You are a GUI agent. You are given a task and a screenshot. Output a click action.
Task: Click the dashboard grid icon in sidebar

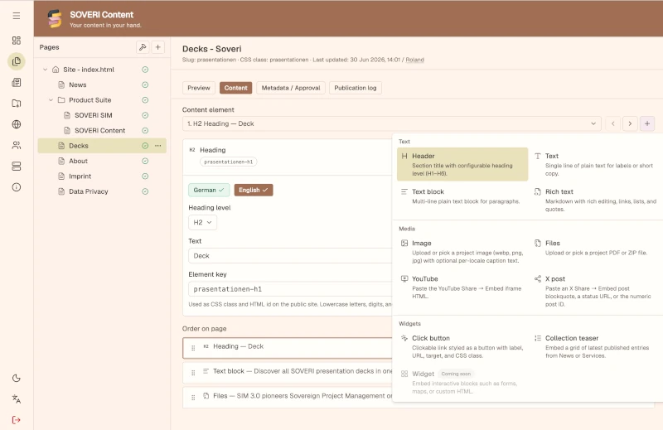[x=16, y=41]
